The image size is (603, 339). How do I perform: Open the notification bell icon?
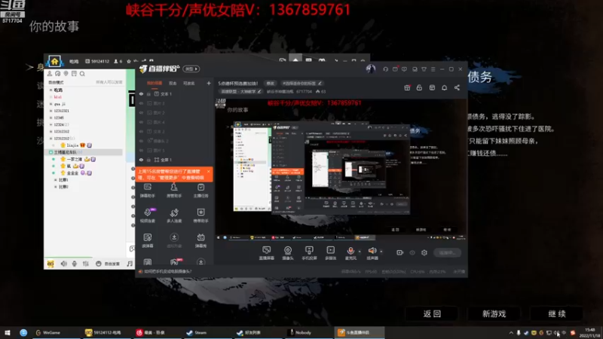click(x=444, y=87)
